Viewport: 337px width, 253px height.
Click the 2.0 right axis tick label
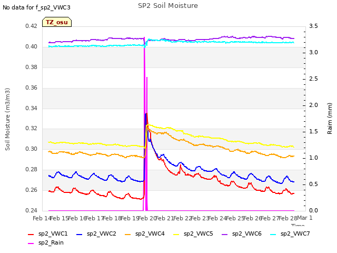[313, 105]
